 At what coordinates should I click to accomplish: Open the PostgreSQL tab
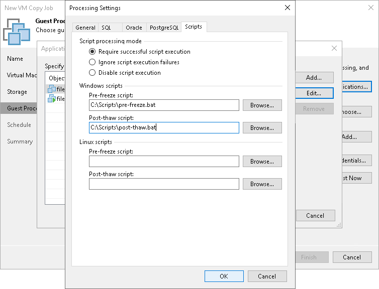pyautogui.click(x=164, y=28)
